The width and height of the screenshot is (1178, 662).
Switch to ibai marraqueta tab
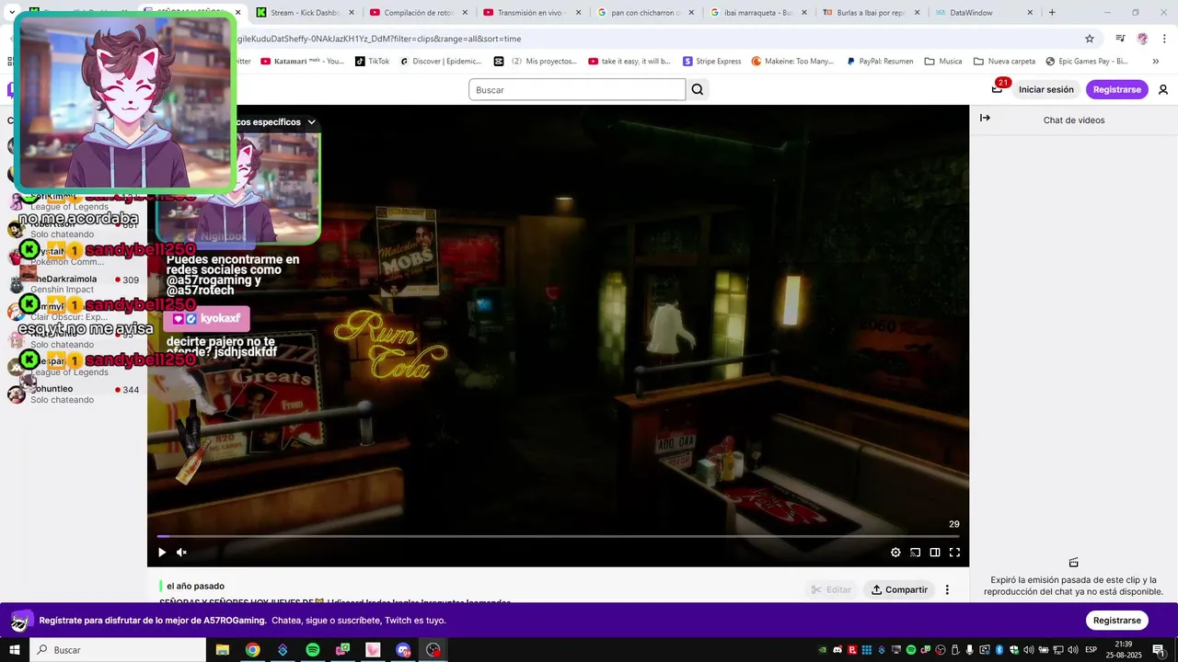[758, 13]
